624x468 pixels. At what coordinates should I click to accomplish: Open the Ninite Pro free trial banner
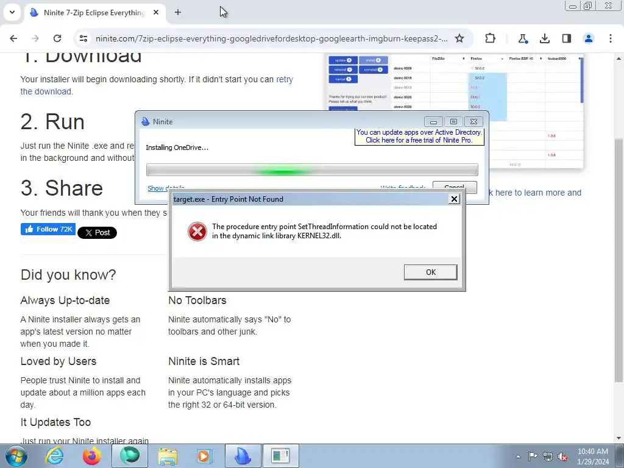pyautogui.click(x=419, y=136)
